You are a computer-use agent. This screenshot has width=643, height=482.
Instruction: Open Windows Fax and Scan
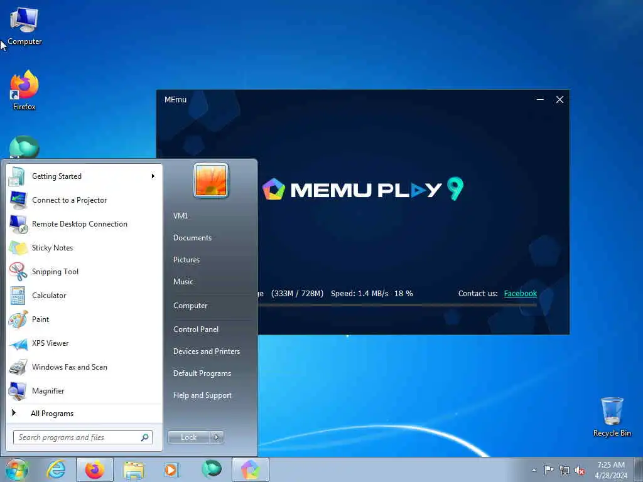point(84,367)
